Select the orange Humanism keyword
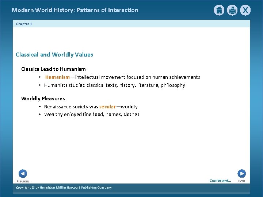This screenshot has width=263, height=197. click(x=57, y=77)
